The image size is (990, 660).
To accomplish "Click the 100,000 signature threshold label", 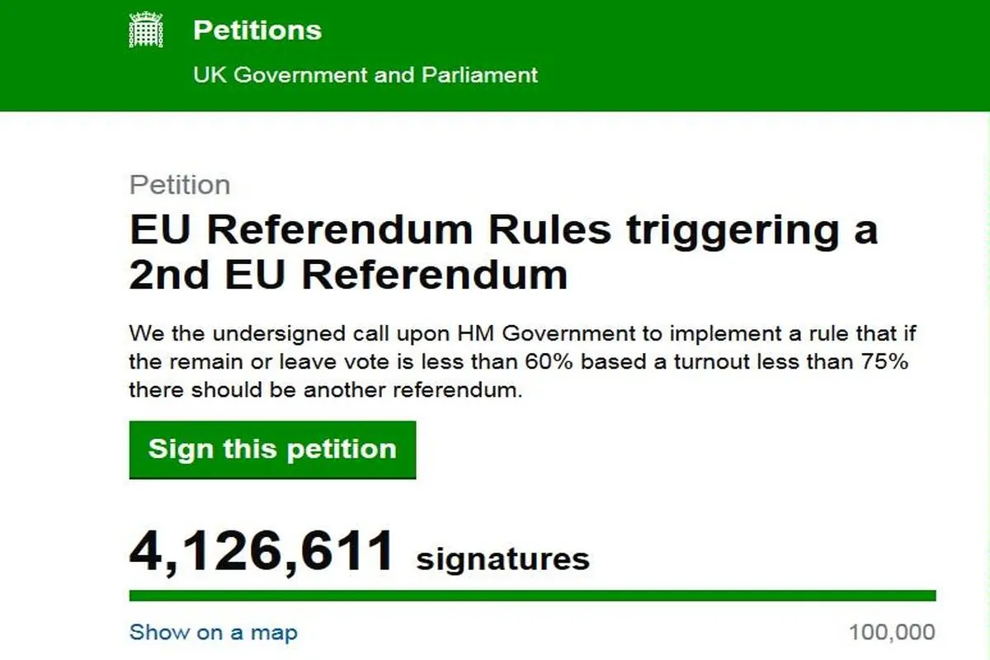I will 892,633.
